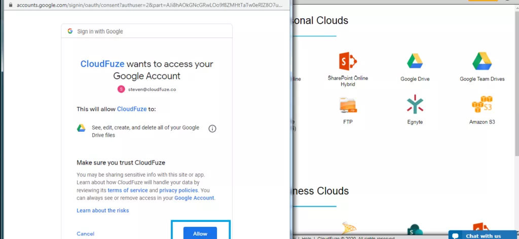Click the info icon beside Drive permission

[212, 129]
